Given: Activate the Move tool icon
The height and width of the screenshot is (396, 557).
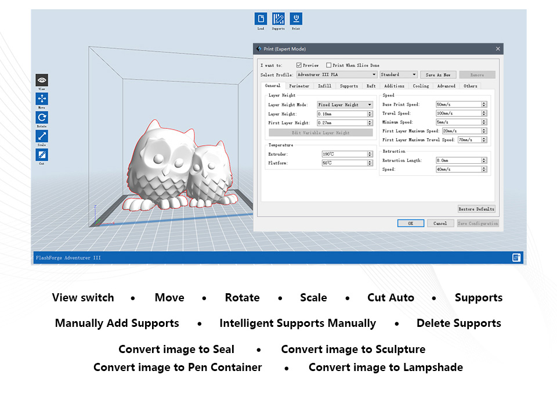Looking at the screenshot, I should click(42, 99).
